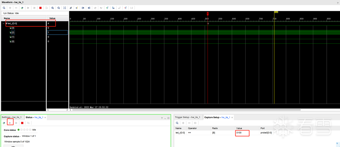Screen dimensions: 340x147
Task: Click search icon in Capture Setup toolbar
Action: coord(177,123)
